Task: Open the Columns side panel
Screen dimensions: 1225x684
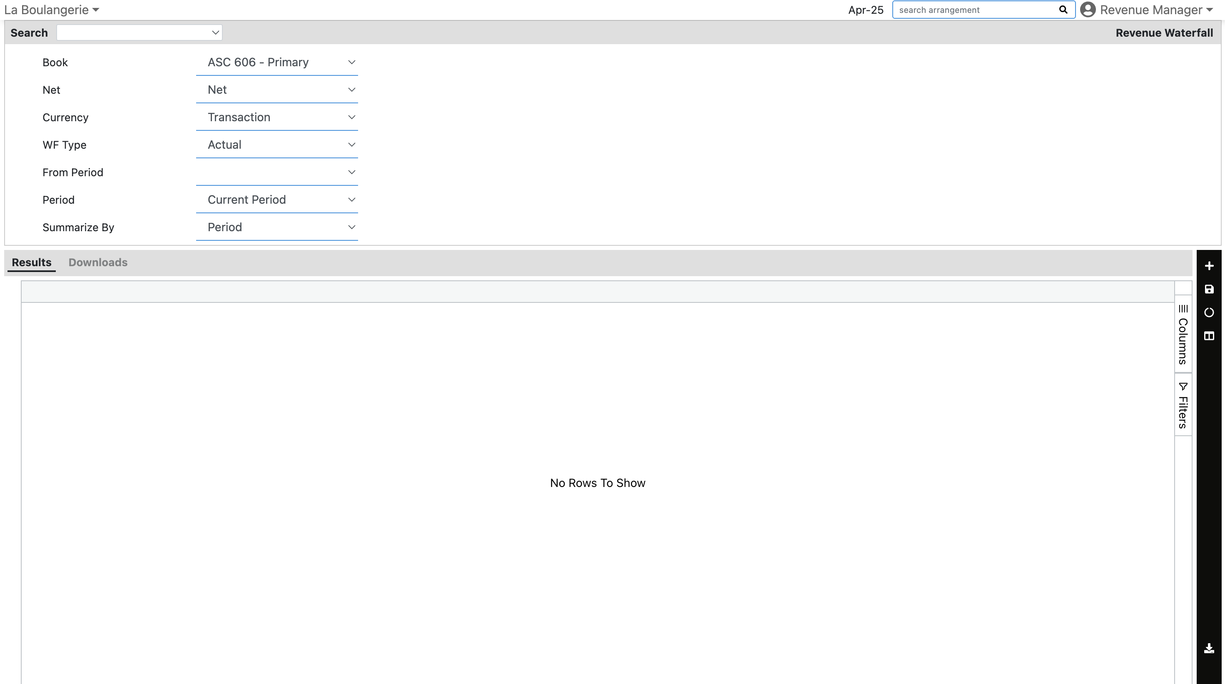Action: pyautogui.click(x=1183, y=335)
